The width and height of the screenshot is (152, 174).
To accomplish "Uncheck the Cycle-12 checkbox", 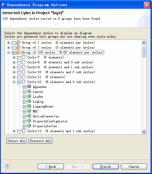I will point(19,82).
